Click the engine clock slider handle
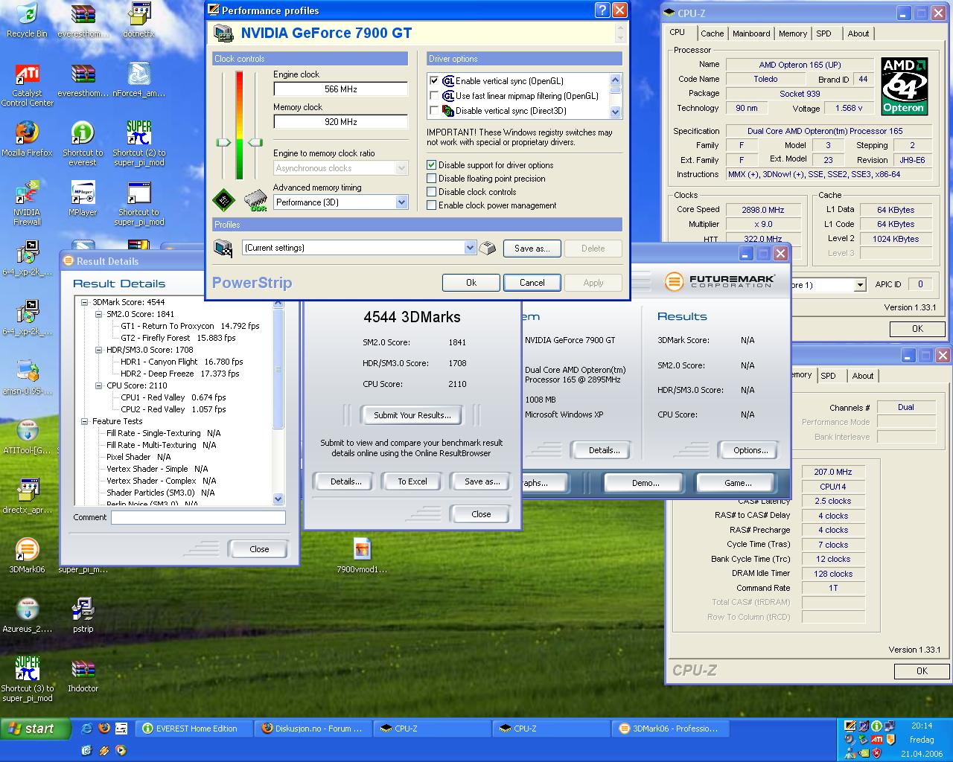 tap(223, 142)
